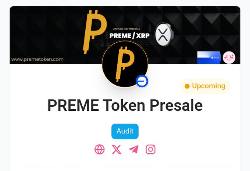Image resolution: width=250 pixels, height=171 pixels.
Task: Click the PREME Token Presale title
Action: 125,105
